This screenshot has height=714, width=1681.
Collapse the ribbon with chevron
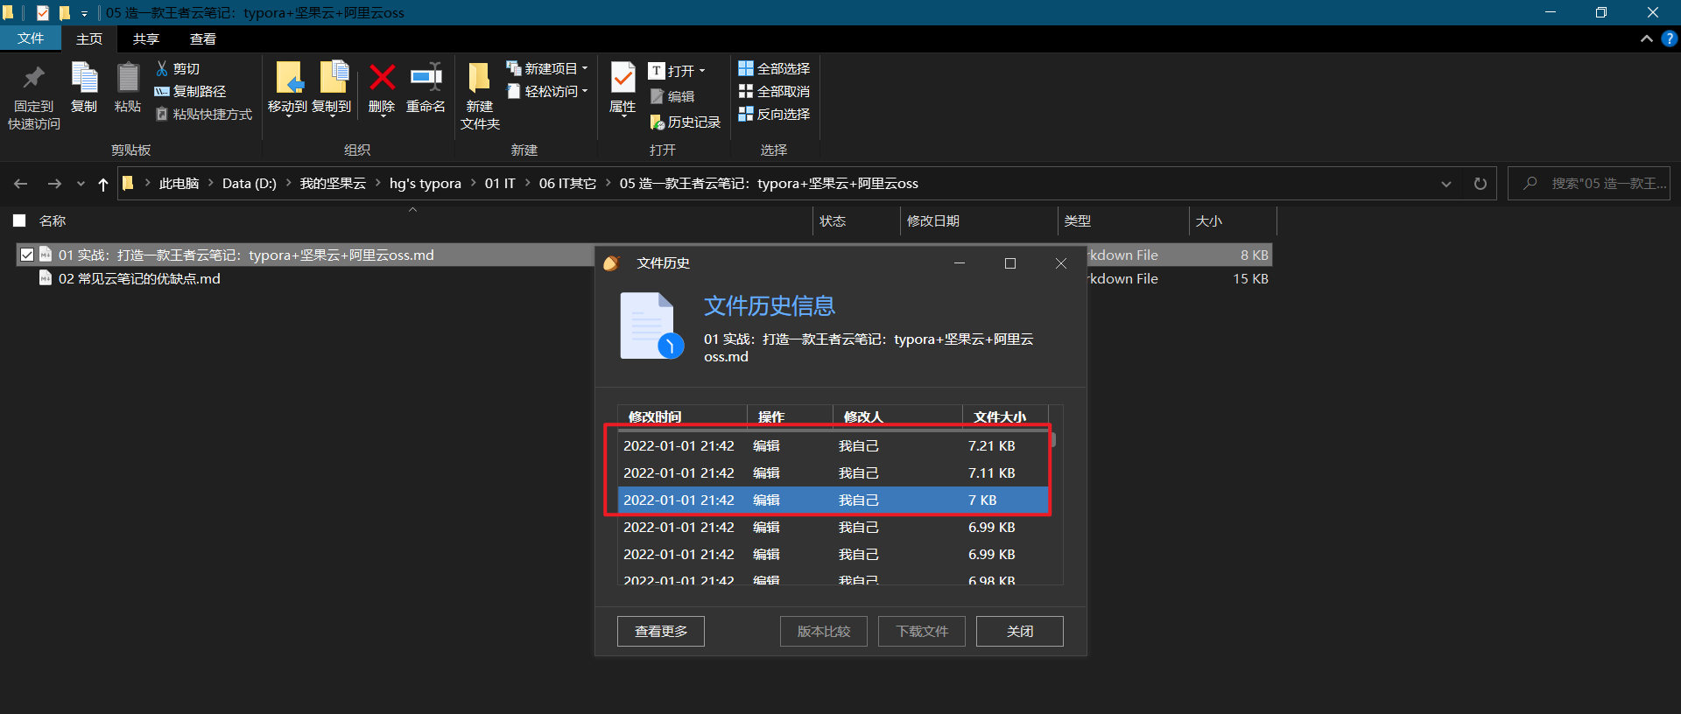[1646, 38]
